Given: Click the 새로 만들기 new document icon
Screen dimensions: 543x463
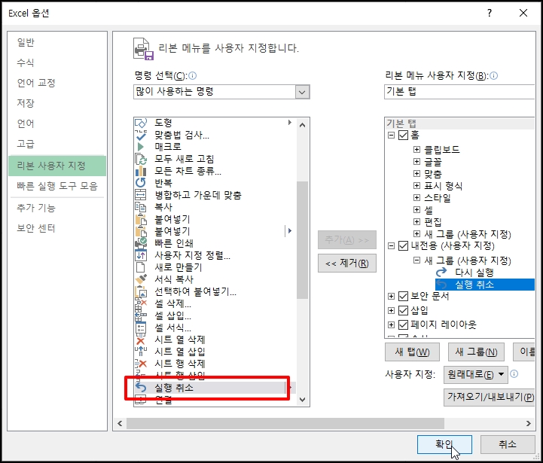Looking at the screenshot, I should 141,267.
